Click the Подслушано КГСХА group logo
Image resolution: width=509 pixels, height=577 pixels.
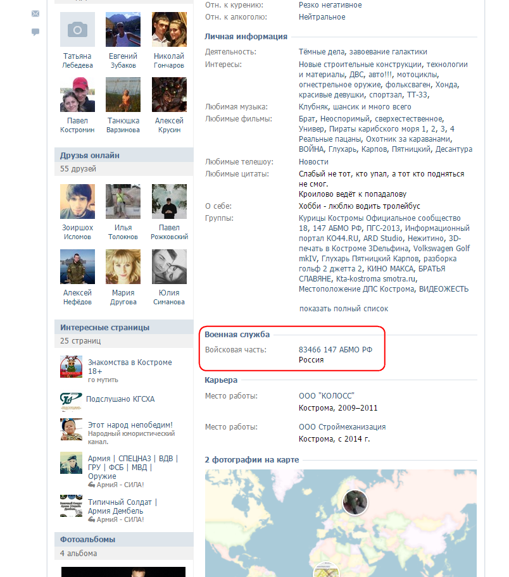pos(71,400)
